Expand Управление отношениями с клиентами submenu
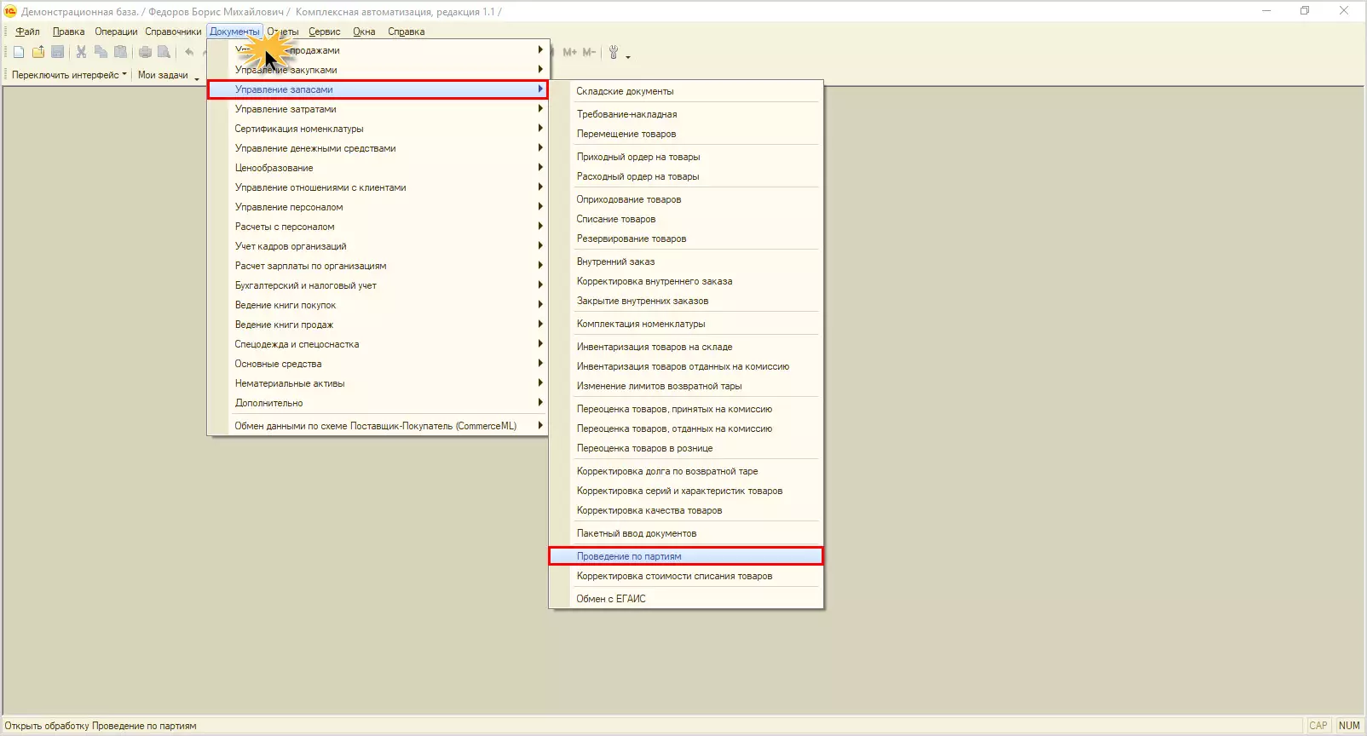Image resolution: width=1367 pixels, height=736 pixels. (378, 187)
